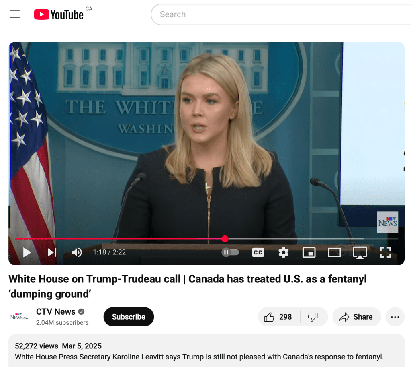The height and width of the screenshot is (367, 411).
Task: Turn on closed captions
Action: [x=258, y=253]
